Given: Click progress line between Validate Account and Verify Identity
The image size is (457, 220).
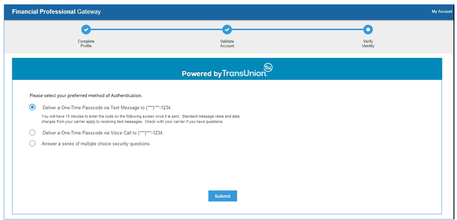Looking at the screenshot, I should point(297,30).
